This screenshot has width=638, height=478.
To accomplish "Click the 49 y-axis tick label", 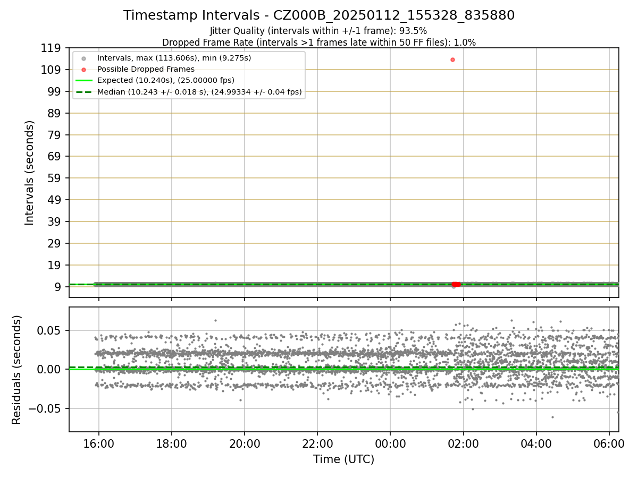I will [55, 200].
